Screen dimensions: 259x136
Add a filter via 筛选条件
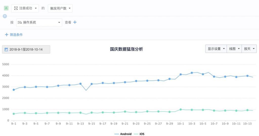(x=16, y=35)
